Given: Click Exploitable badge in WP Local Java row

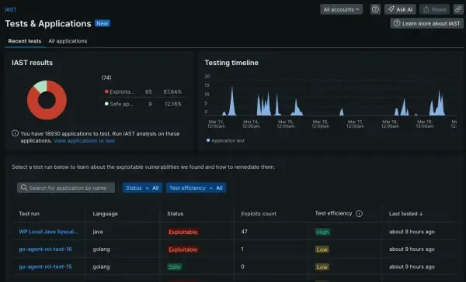Looking at the screenshot, I should [x=183, y=232].
